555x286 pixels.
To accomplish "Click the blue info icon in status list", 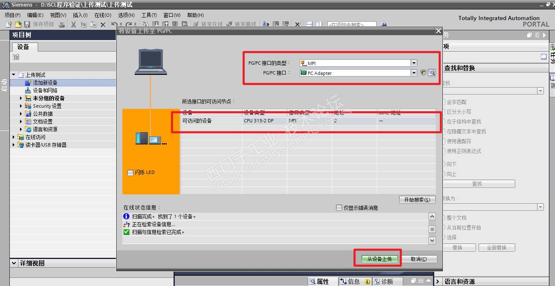I will 126,216.
